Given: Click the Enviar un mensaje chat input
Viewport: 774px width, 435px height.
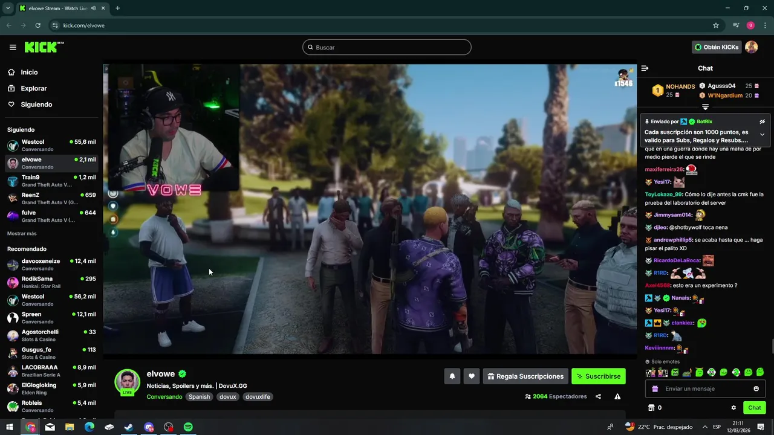Looking at the screenshot, I should (705, 388).
